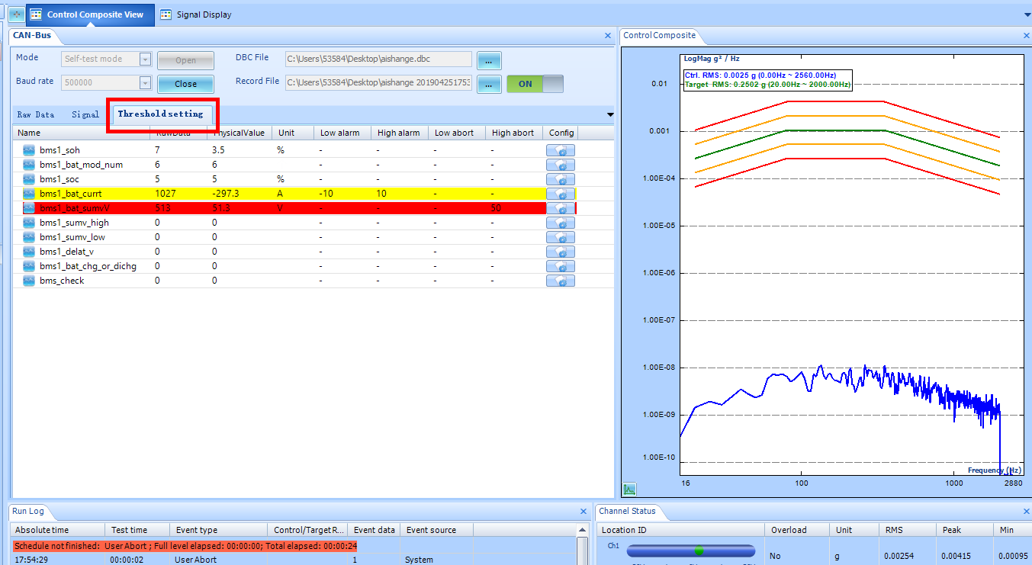Browse for DBC File
This screenshot has width=1032, height=565.
pyautogui.click(x=489, y=60)
